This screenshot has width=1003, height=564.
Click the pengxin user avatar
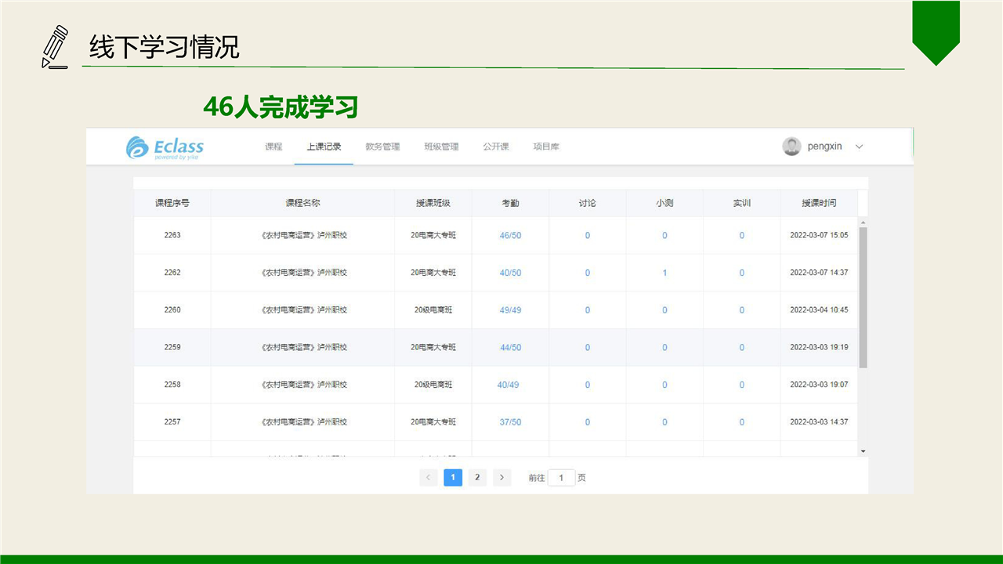click(x=791, y=146)
